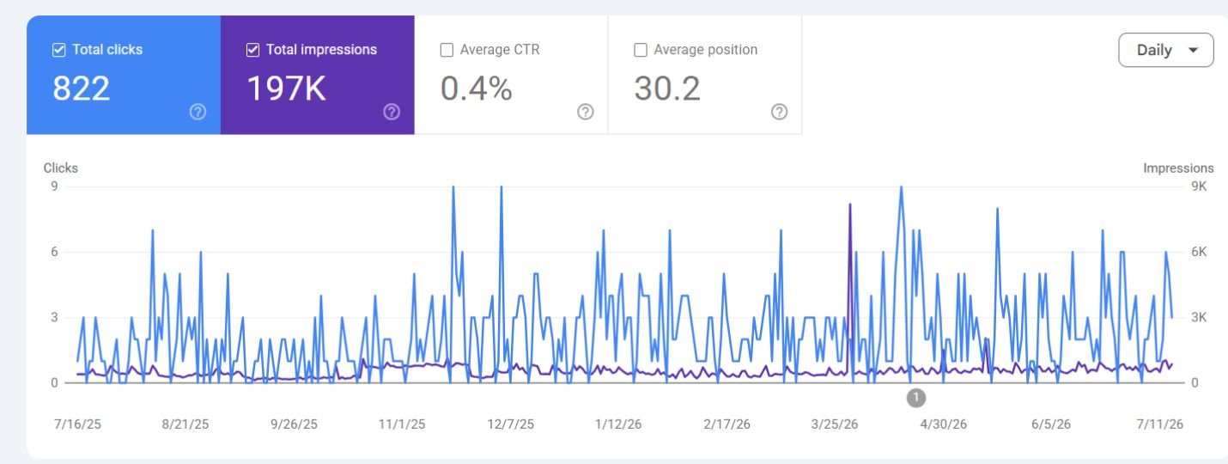This screenshot has height=464, width=1228.
Task: Click the 8/21/25 date label
Action: click(x=185, y=424)
